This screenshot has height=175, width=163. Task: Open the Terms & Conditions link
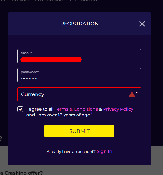[76, 109]
